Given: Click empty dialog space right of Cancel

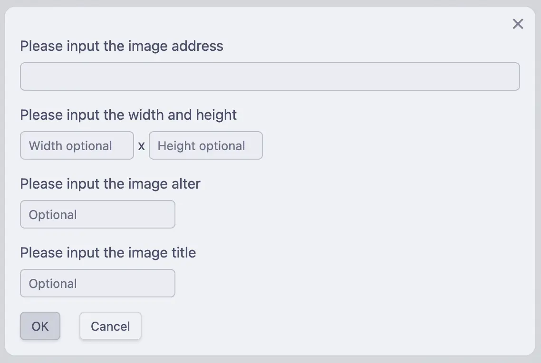Looking at the screenshot, I should (333, 326).
